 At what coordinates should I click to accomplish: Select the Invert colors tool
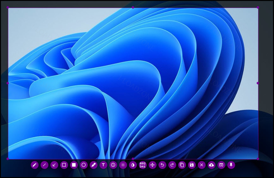133,165
